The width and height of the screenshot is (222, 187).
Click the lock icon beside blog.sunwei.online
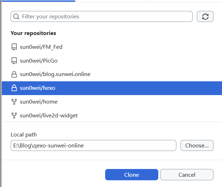point(14,74)
